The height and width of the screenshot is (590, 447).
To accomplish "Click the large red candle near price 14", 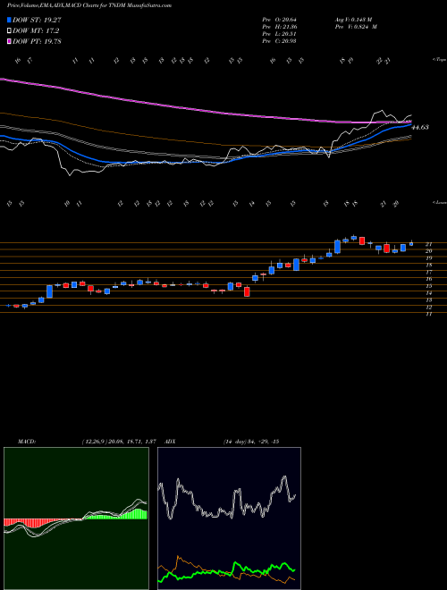I will (247, 291).
